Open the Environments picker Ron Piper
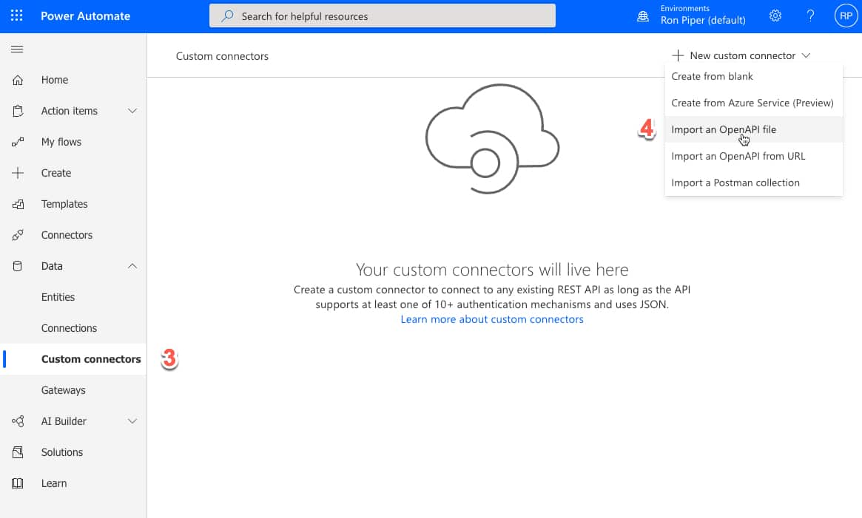This screenshot has width=862, height=518. coord(692,16)
